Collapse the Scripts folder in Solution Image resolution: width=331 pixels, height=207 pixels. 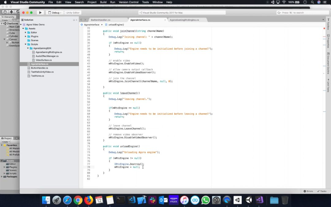pos(25,44)
